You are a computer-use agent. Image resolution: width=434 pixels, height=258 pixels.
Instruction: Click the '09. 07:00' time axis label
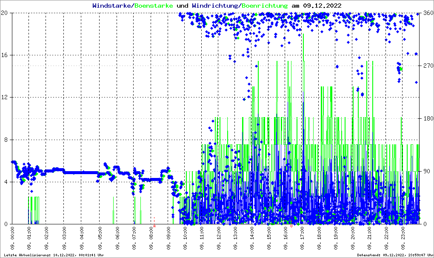[134, 238]
